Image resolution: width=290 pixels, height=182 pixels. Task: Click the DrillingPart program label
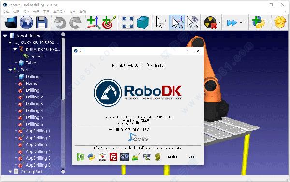pos(31,172)
